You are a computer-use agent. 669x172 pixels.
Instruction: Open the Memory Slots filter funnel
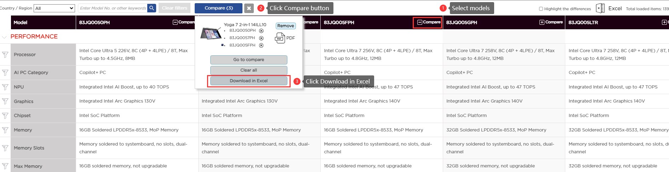pos(5,148)
